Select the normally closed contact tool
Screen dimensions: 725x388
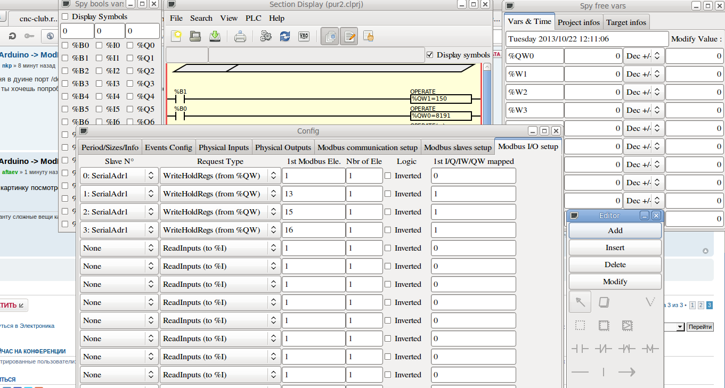604,349
